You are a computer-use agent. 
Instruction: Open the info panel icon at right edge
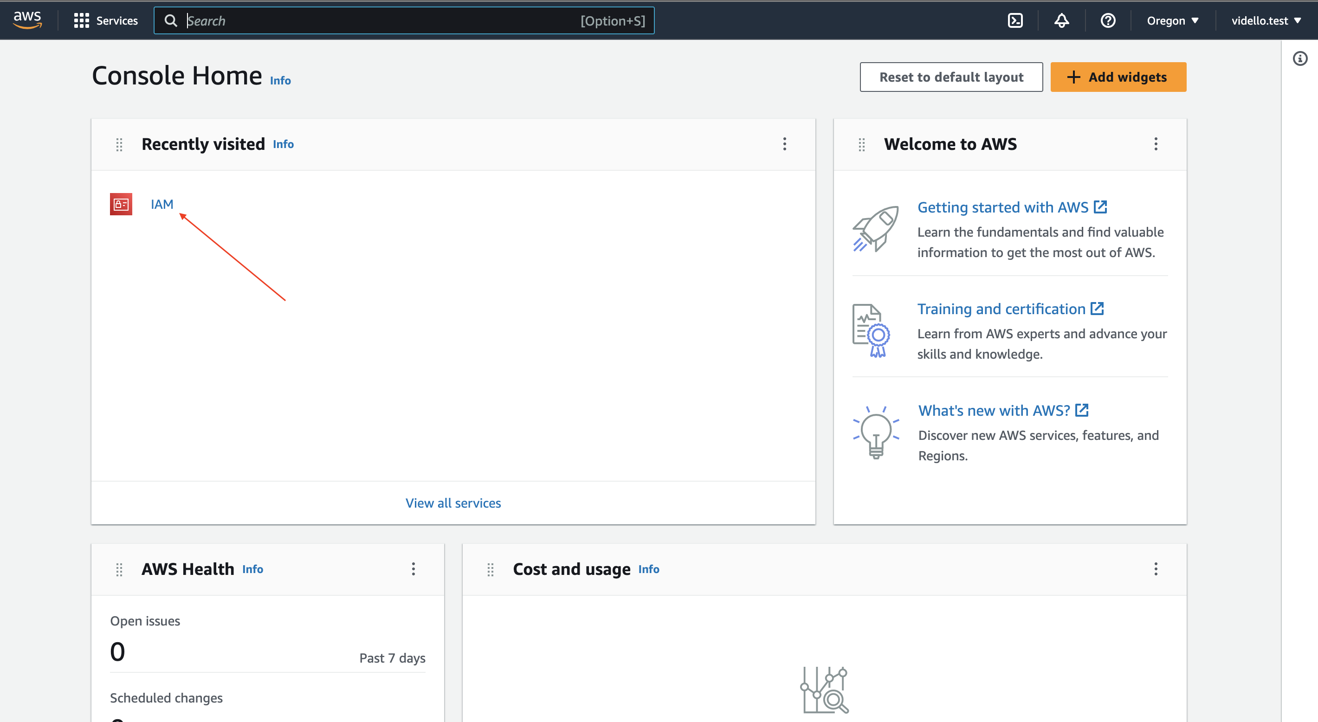point(1300,58)
